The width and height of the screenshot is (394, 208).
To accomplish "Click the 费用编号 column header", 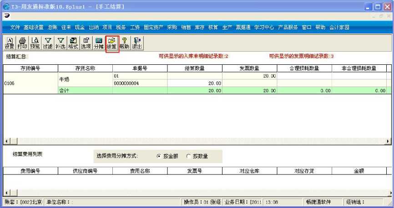I will click(x=30, y=171).
